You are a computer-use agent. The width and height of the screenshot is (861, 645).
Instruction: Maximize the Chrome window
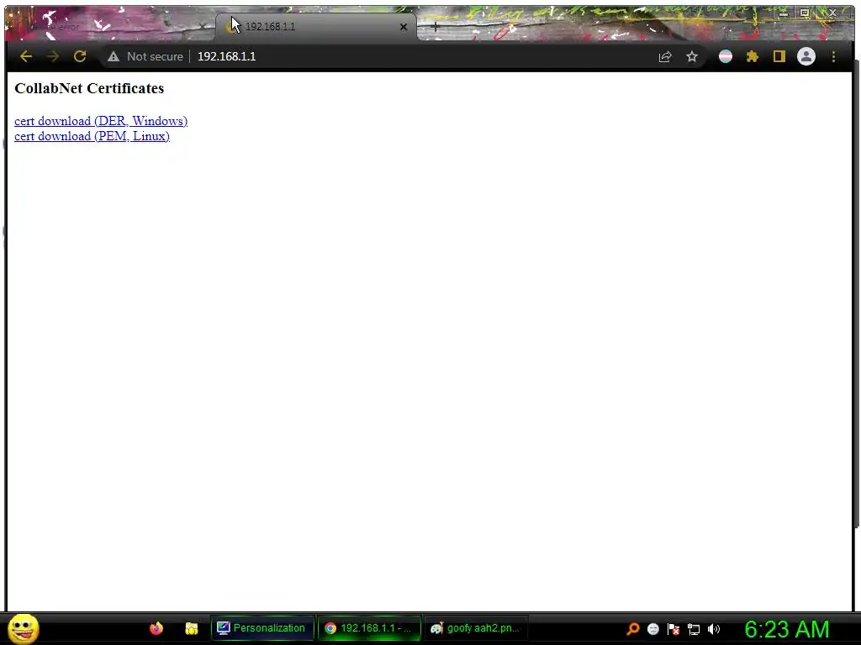(805, 13)
